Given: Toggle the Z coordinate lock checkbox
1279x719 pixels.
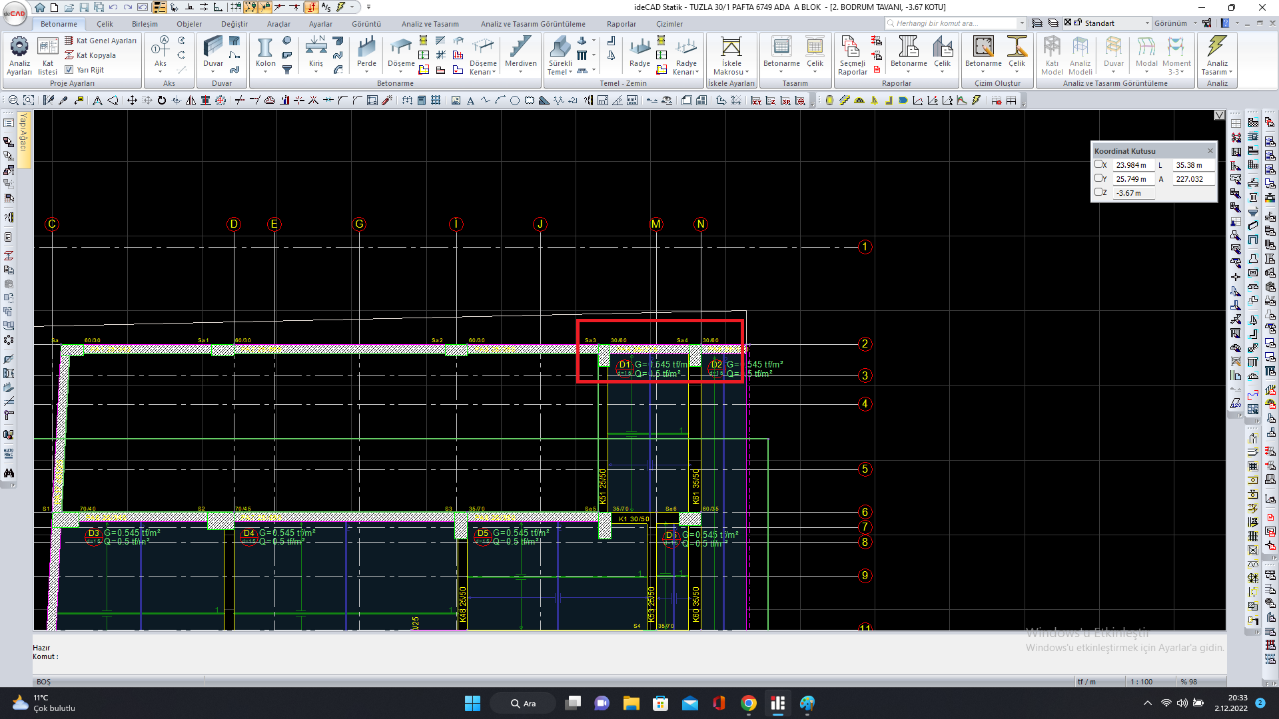Looking at the screenshot, I should click(1098, 192).
